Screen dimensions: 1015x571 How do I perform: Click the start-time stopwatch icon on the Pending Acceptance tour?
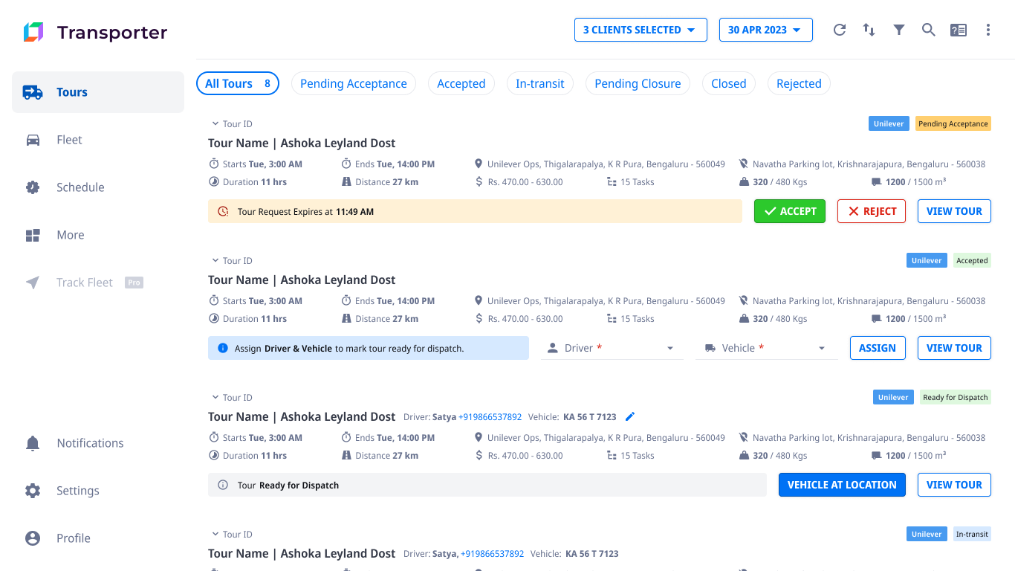(x=214, y=164)
